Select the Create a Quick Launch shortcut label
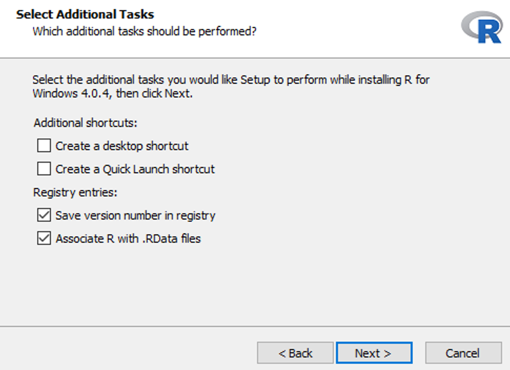The image size is (510, 370). pyautogui.click(x=135, y=169)
